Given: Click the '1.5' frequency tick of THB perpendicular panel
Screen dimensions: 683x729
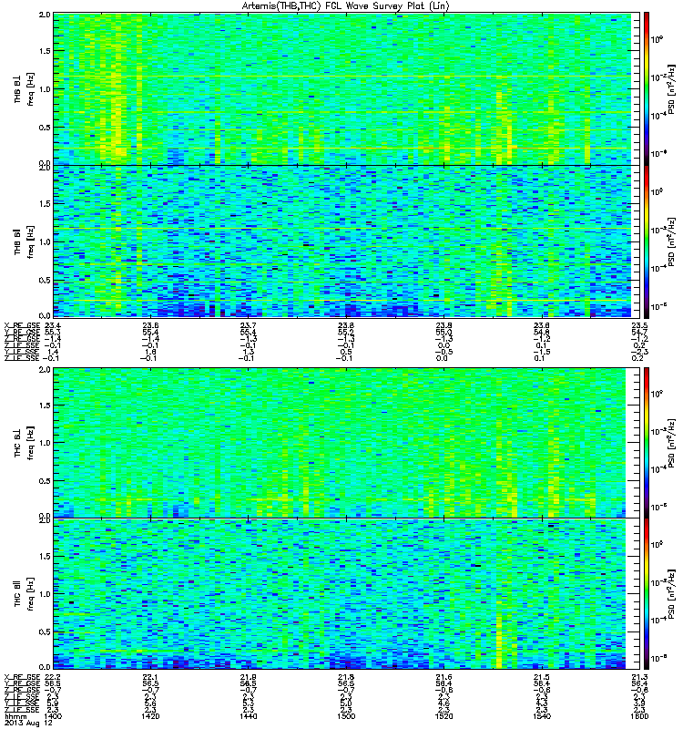Looking at the screenshot, I should click(45, 51).
